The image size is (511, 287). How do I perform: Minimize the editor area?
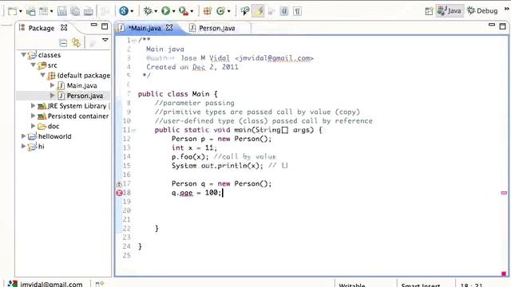[x=492, y=25]
